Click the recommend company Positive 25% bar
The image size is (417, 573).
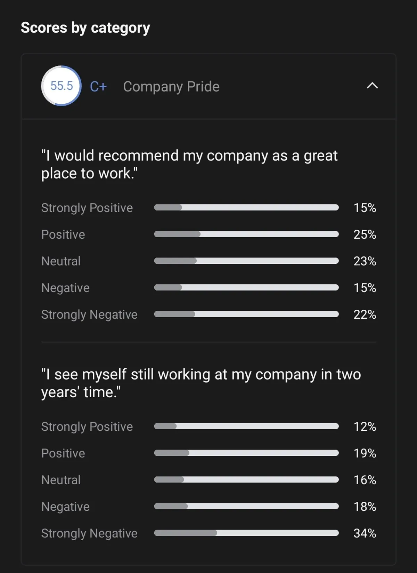tap(246, 234)
